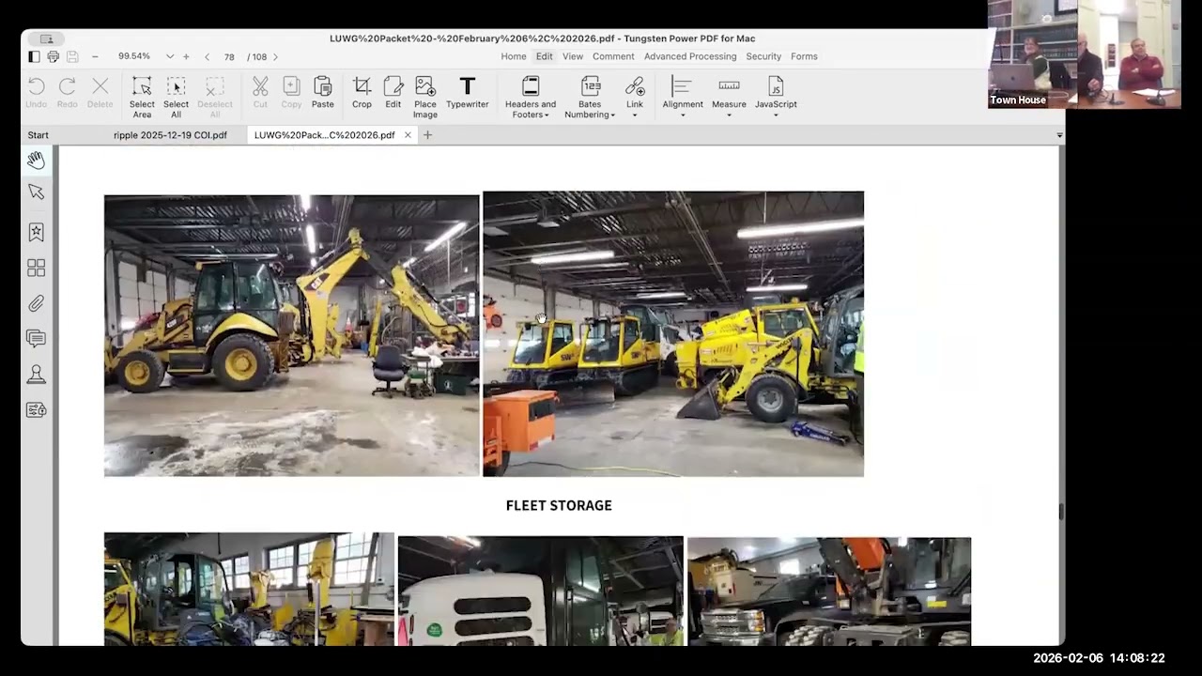
Task: Click the right snow groomers garage photo
Action: (x=673, y=334)
